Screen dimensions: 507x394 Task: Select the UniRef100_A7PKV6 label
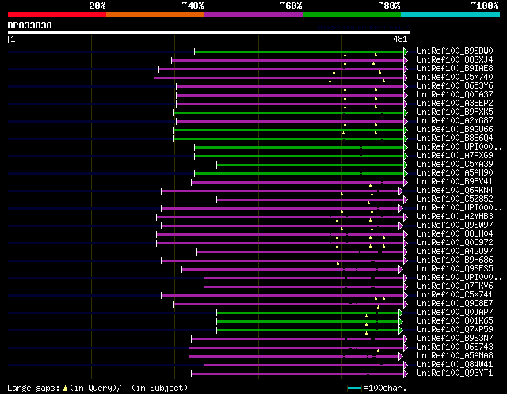pyautogui.click(x=455, y=286)
